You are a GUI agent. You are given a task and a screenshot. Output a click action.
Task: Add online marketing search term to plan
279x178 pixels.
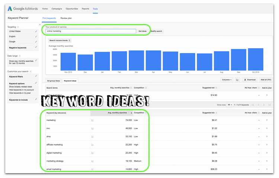pos(267,95)
